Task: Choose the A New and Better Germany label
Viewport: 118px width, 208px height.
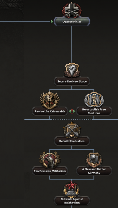Action: (94, 171)
